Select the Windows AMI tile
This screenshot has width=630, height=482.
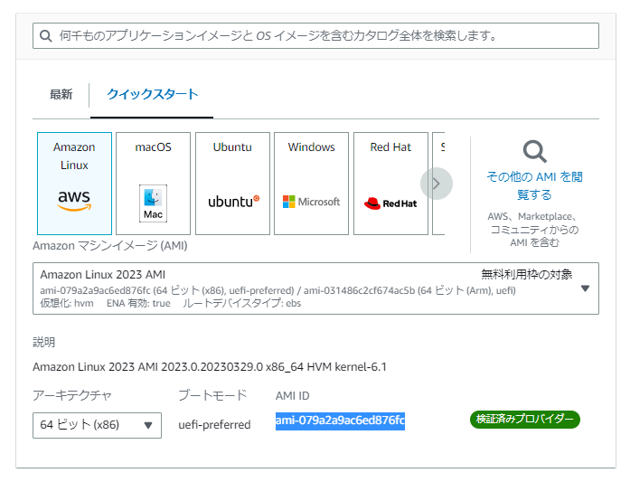coord(311,184)
